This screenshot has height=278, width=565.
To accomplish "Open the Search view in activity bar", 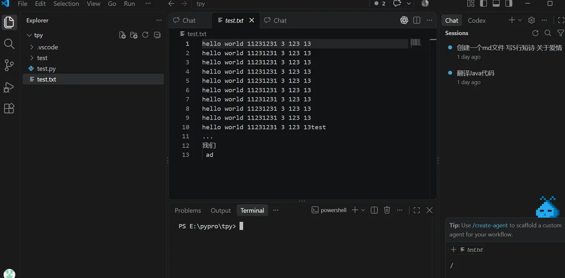I will 9,44.
